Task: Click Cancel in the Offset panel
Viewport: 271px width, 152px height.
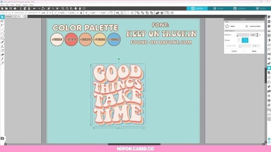Action: point(234,51)
